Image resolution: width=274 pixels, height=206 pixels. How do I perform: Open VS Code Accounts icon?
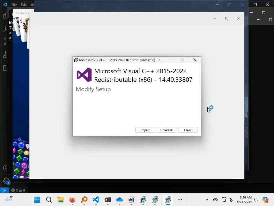(5, 168)
